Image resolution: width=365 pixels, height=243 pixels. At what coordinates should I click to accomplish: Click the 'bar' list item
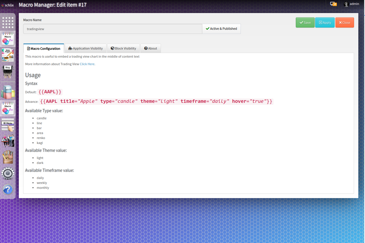click(x=39, y=128)
